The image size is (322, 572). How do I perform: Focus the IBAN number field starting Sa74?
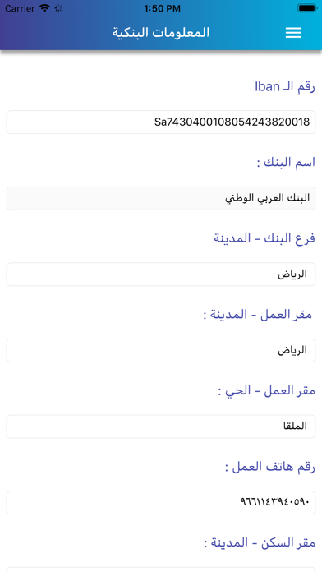pos(161,122)
